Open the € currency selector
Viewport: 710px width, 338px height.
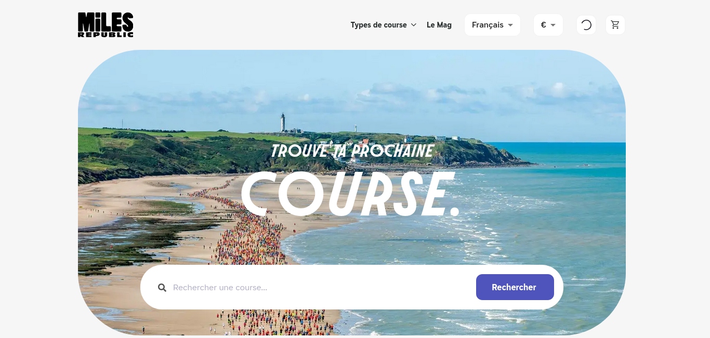pos(548,25)
